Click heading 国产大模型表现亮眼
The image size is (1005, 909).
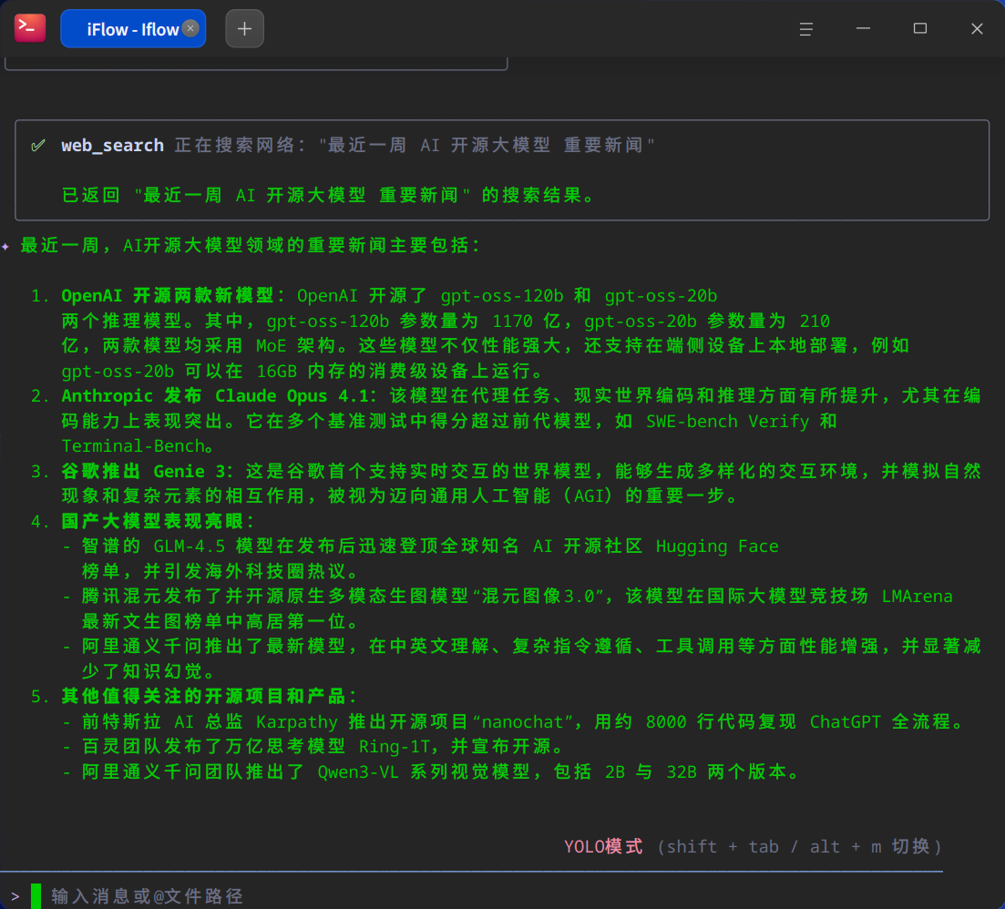[152, 521]
